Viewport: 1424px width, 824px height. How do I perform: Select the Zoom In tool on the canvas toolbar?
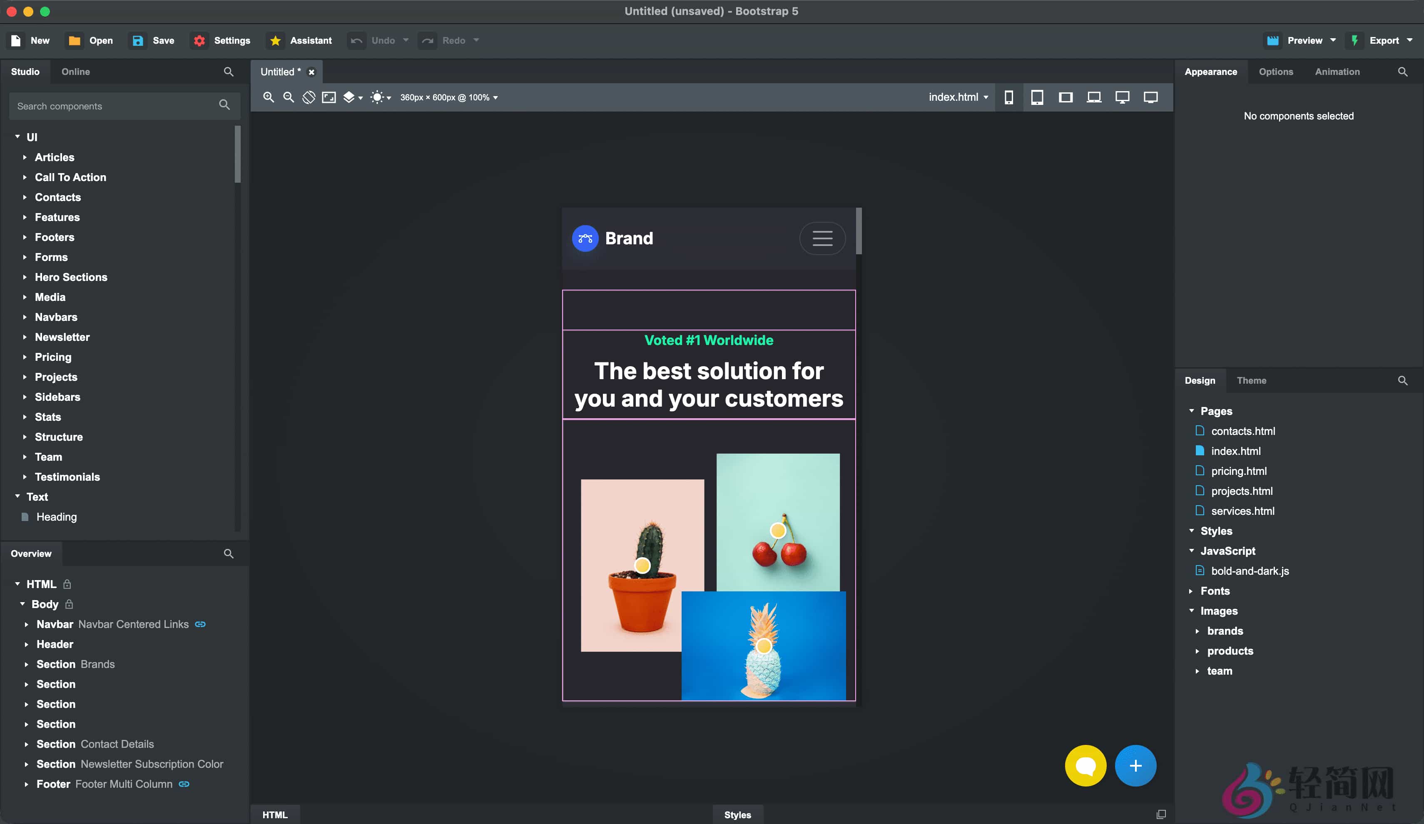[x=269, y=97]
